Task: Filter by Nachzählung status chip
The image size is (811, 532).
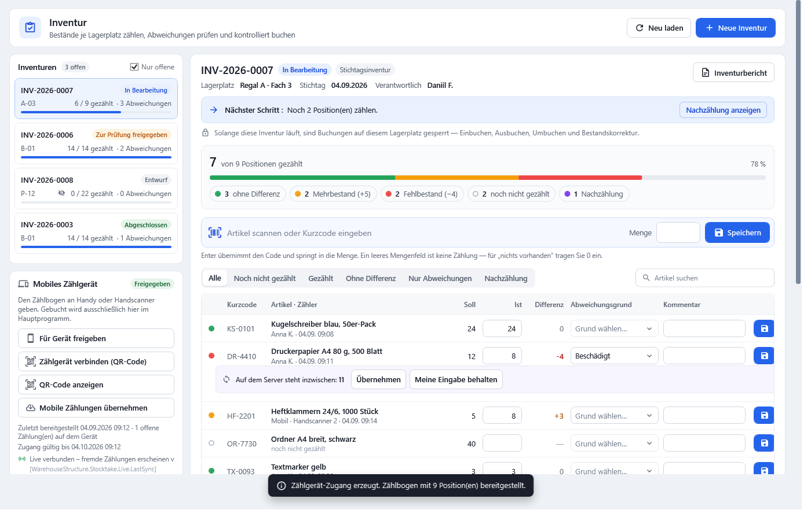Action: pyautogui.click(x=594, y=194)
